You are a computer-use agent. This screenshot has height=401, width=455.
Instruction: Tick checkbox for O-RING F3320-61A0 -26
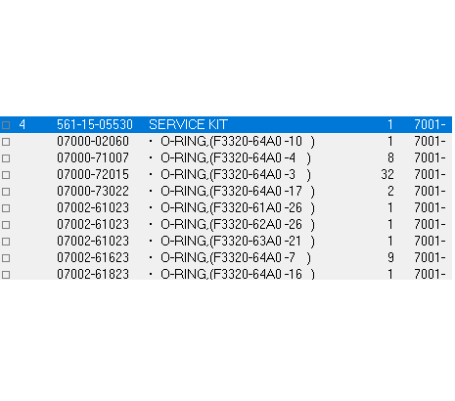click(x=6, y=208)
